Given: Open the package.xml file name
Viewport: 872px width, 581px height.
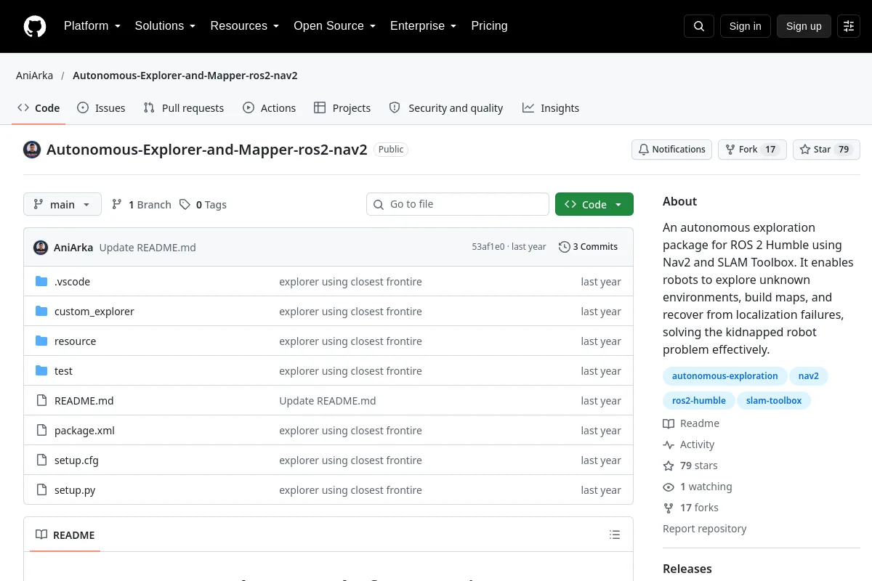Looking at the screenshot, I should point(84,431).
